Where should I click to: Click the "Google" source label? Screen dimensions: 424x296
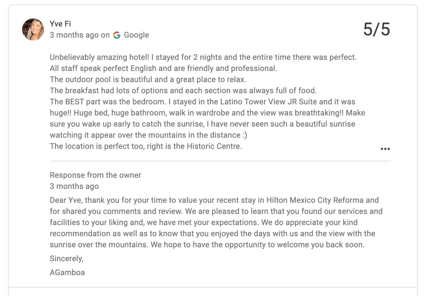click(x=136, y=35)
